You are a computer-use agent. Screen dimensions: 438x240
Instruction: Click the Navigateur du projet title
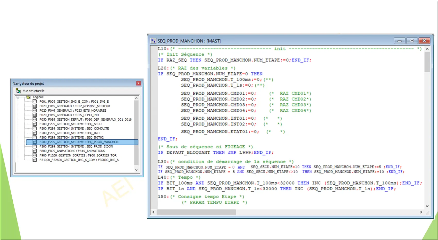28,83
